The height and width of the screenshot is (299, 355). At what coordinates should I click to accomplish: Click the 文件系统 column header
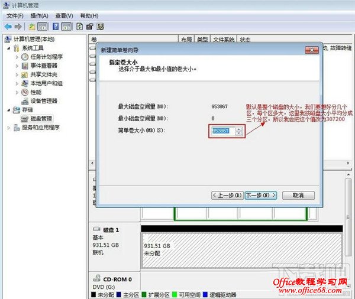click(x=224, y=40)
